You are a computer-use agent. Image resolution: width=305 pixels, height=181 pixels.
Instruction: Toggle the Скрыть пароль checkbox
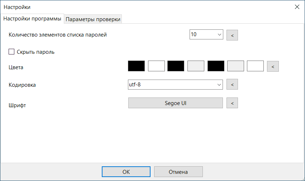tap(11, 52)
